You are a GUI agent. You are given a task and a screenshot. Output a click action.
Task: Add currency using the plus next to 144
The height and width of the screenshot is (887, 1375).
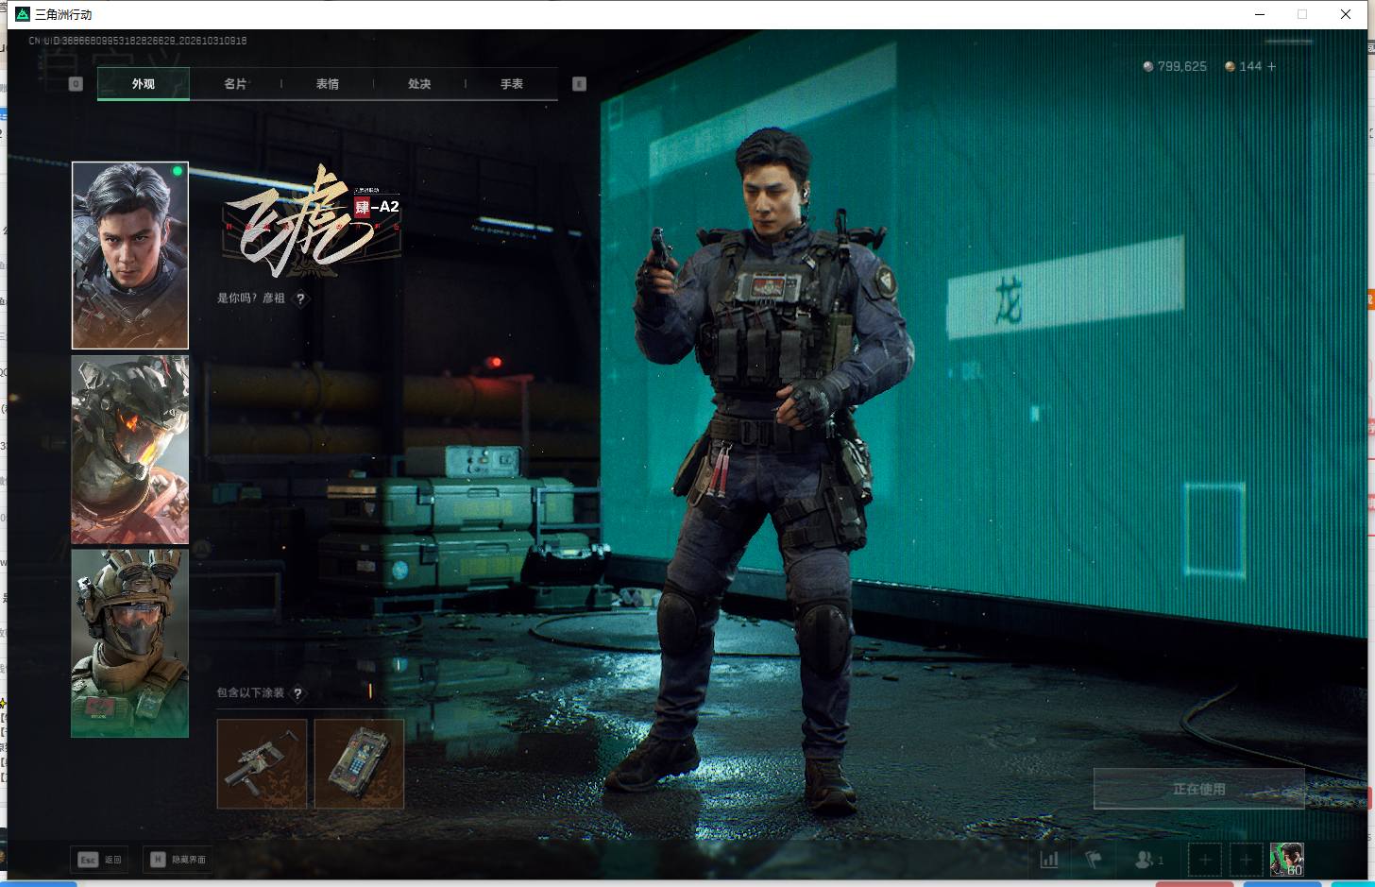point(1272,66)
